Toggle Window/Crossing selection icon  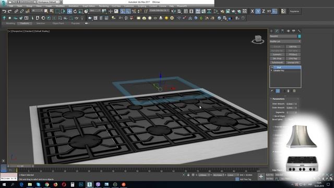63,11
